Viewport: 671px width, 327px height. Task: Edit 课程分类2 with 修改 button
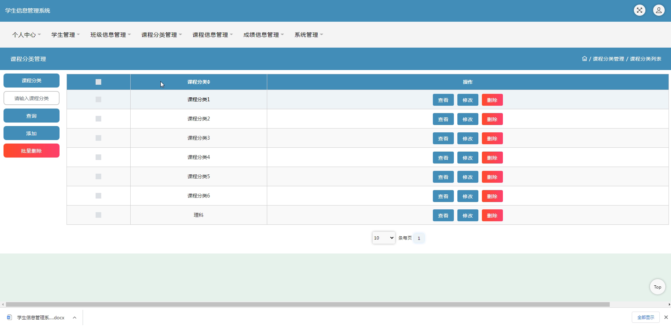coord(468,119)
